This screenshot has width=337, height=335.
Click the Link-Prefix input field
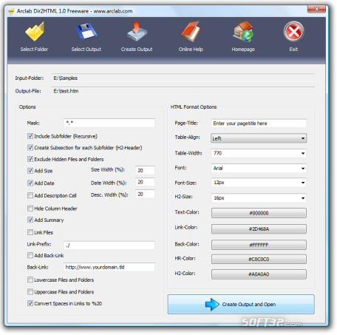point(109,246)
